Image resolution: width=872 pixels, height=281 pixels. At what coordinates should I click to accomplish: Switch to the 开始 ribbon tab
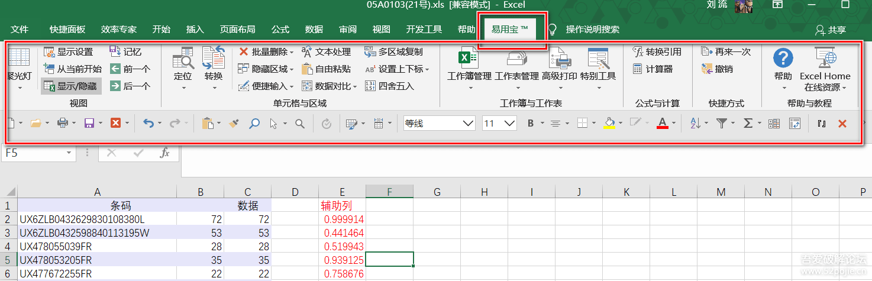pos(162,30)
